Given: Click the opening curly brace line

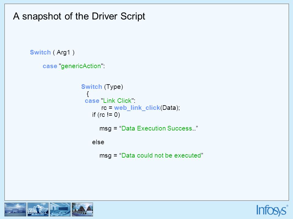Looking at the screenshot, I should point(88,94).
